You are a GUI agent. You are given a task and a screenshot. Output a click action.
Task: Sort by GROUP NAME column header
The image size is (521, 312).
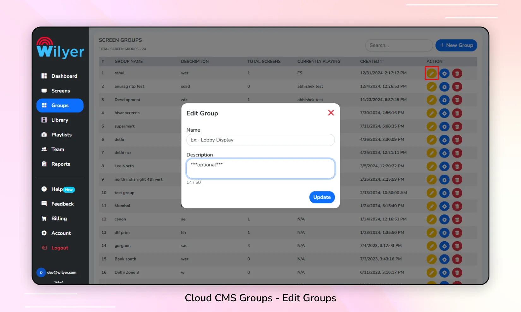(x=129, y=62)
